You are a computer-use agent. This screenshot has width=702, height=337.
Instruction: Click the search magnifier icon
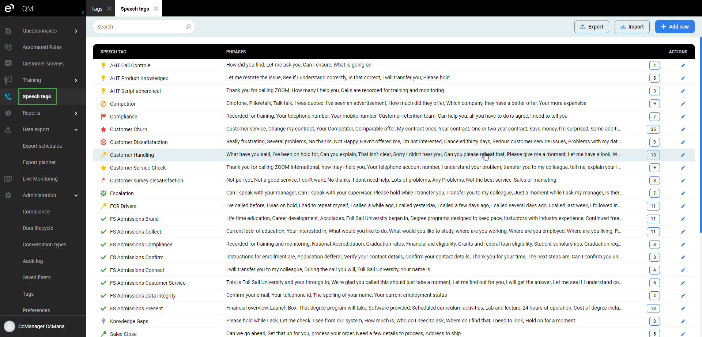point(188,27)
